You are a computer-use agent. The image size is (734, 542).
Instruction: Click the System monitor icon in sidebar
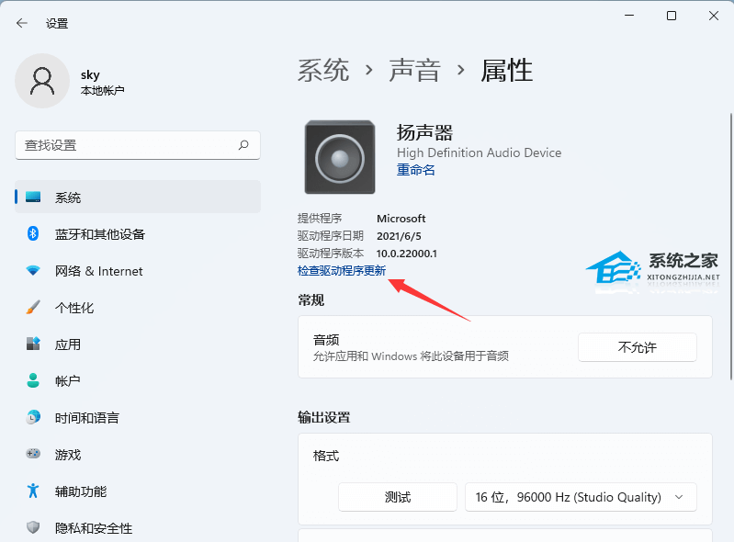coord(33,197)
